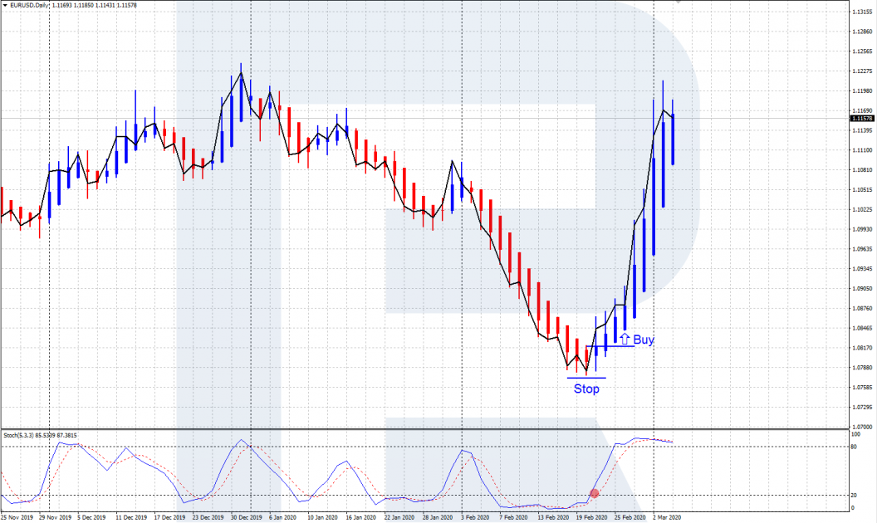The image size is (877, 523).
Task: Click the 1.07000 price axis label
Action: (x=860, y=427)
